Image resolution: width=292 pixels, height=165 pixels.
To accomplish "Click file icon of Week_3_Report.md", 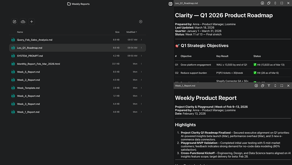I will [x=13, y=104].
